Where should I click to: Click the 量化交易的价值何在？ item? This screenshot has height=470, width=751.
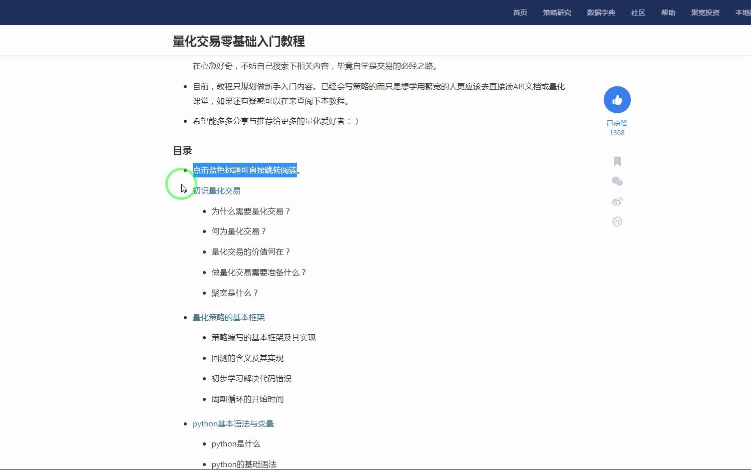coord(251,252)
